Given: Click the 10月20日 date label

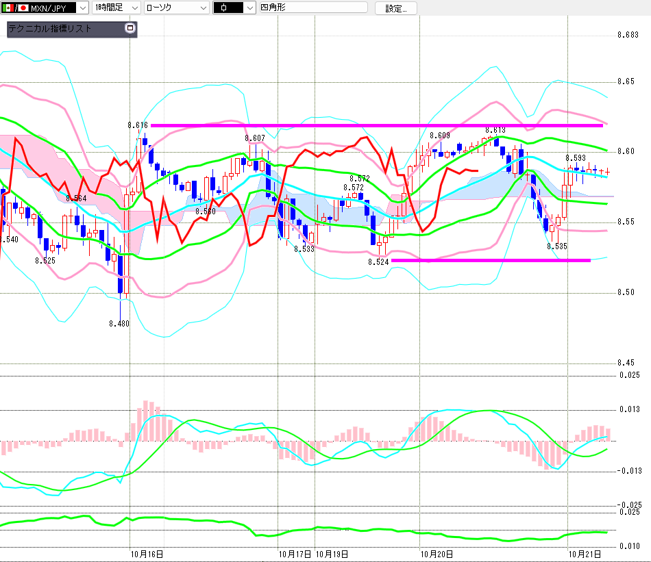Looking at the screenshot, I should (437, 554).
